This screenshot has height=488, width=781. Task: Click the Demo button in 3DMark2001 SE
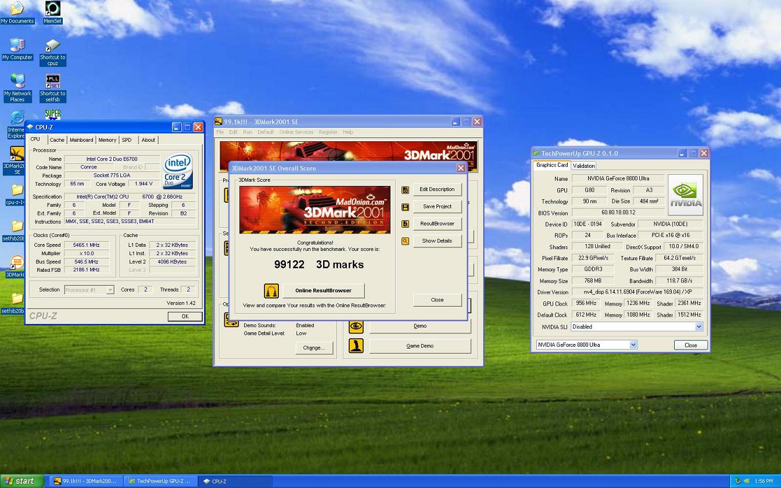420,326
